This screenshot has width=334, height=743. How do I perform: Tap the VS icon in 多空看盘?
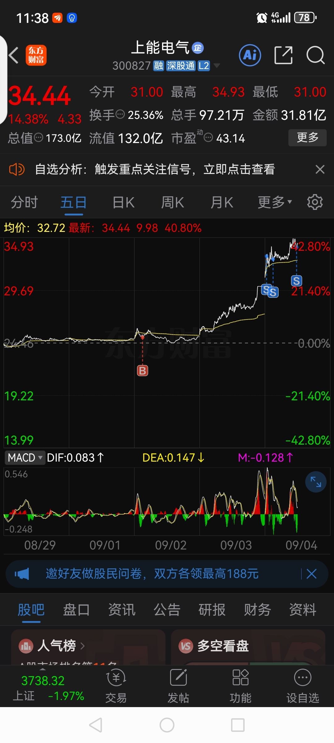point(186,646)
